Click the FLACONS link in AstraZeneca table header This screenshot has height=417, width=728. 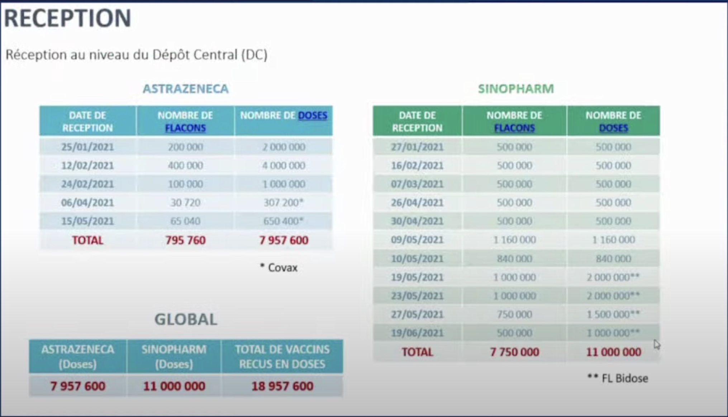point(185,128)
